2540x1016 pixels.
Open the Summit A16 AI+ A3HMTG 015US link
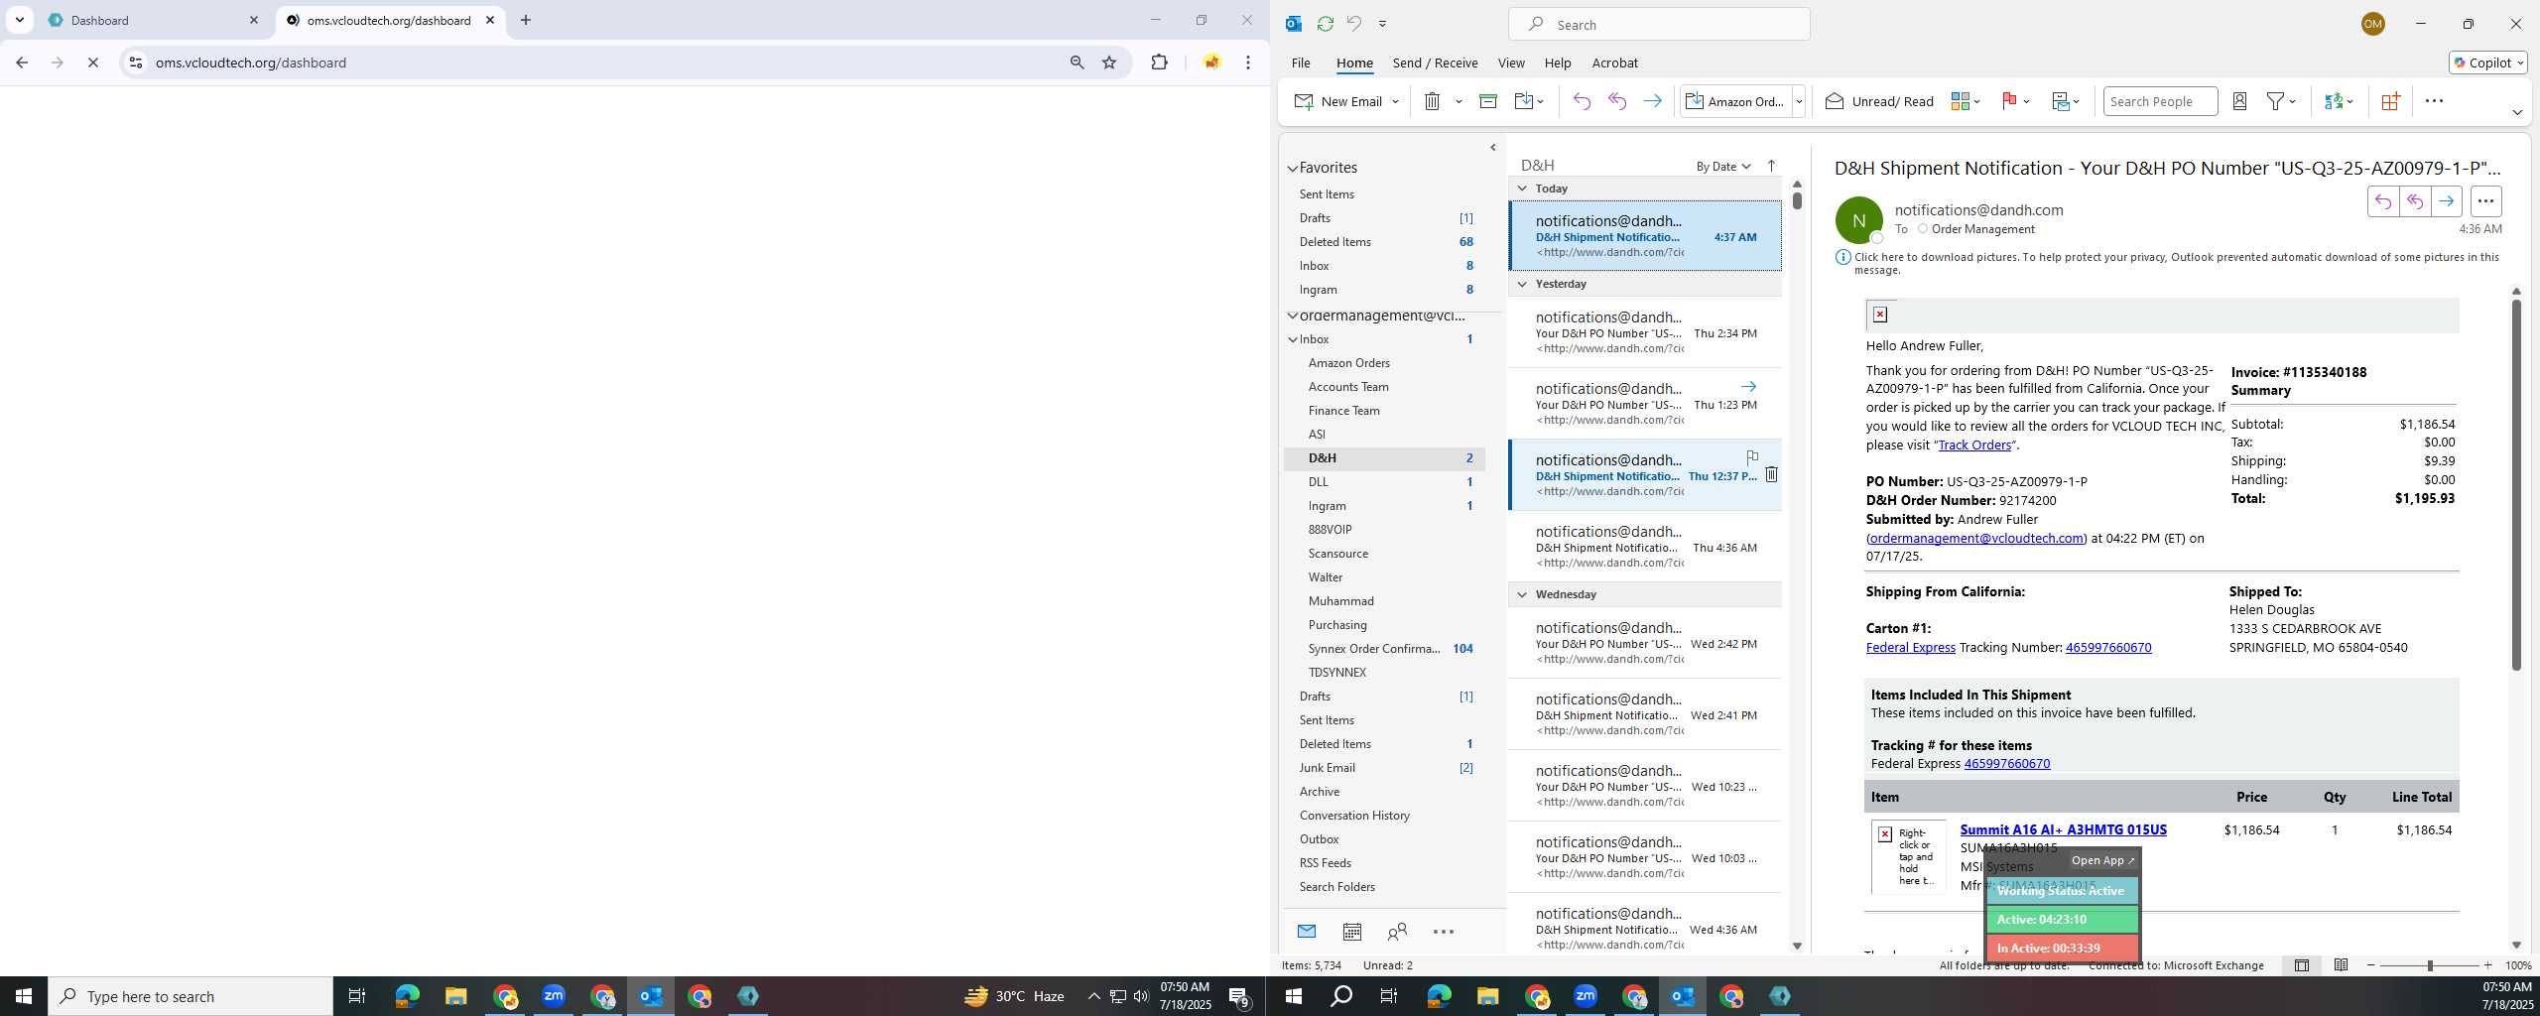2063,829
